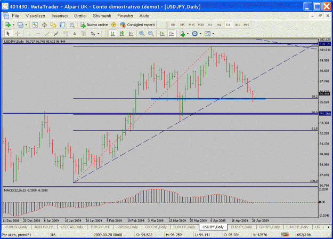Switch to the GBPUSD,Daily chart tab
This screenshot has width=333, height=239.
point(127,227)
